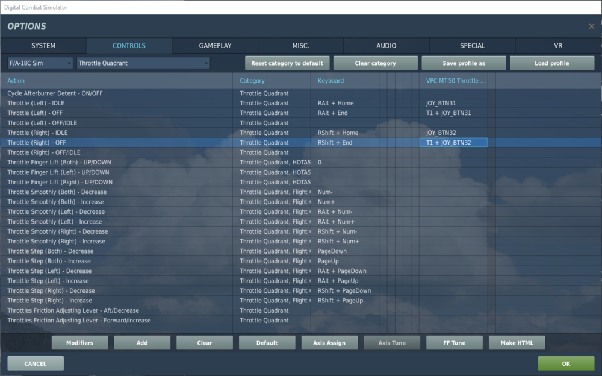
Task: Open the GAMEPLAY tab
Action: tap(215, 46)
